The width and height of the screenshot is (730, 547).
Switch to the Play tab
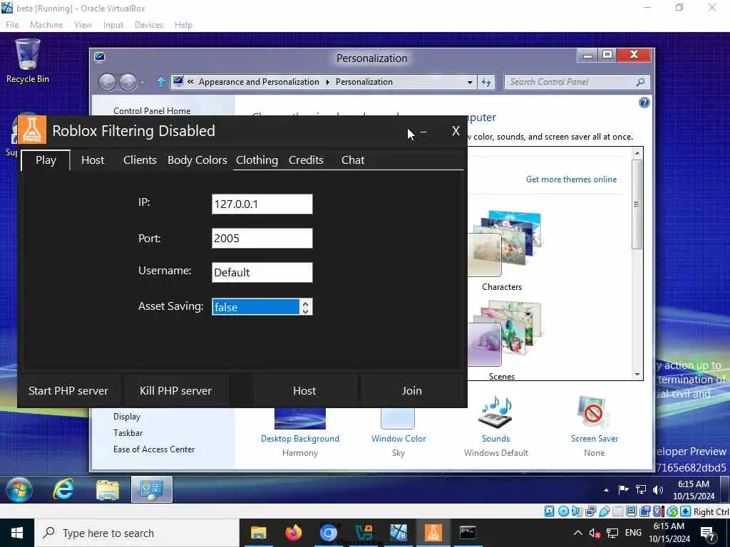point(46,160)
